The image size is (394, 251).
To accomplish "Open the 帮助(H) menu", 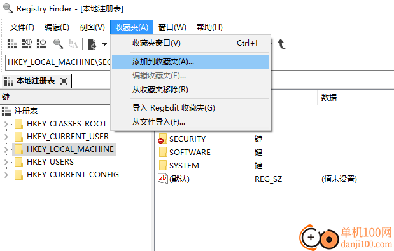I will click(x=209, y=27).
